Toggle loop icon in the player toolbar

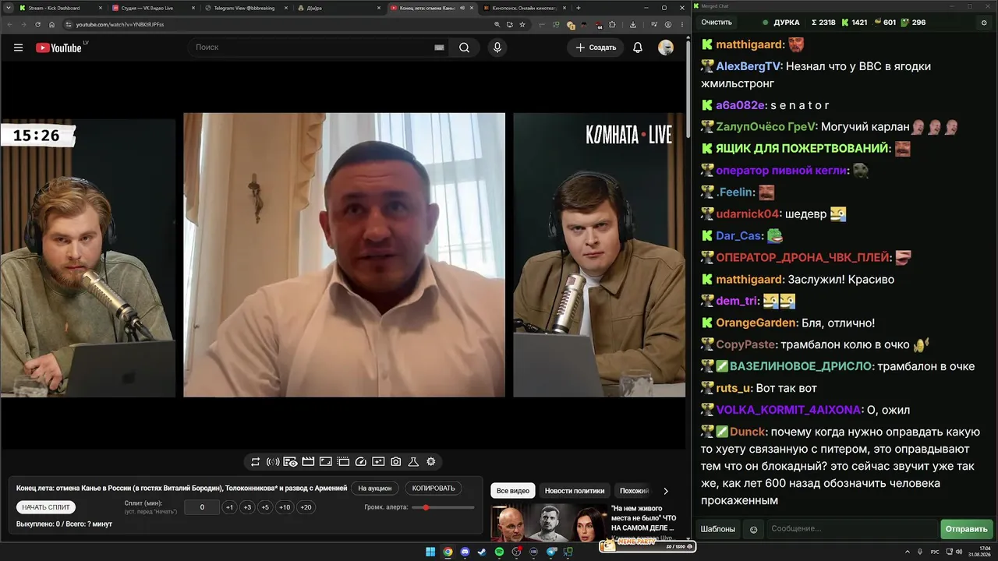(255, 462)
